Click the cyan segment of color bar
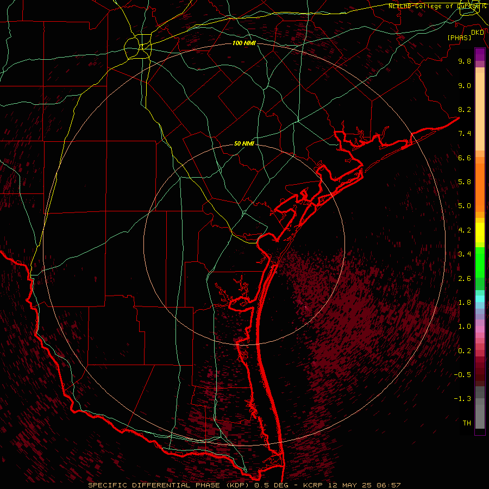The width and height of the screenshot is (489, 489). click(480, 299)
